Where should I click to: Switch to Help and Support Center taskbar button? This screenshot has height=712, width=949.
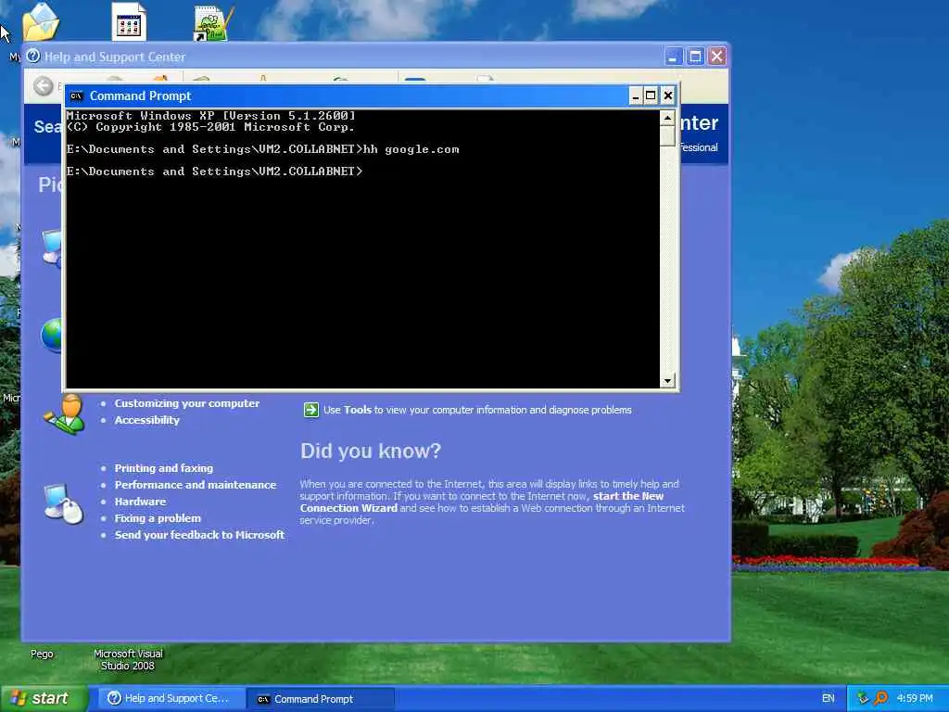pos(171,699)
